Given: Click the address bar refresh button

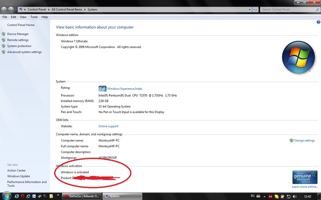Looking at the screenshot, I should 255,10.
